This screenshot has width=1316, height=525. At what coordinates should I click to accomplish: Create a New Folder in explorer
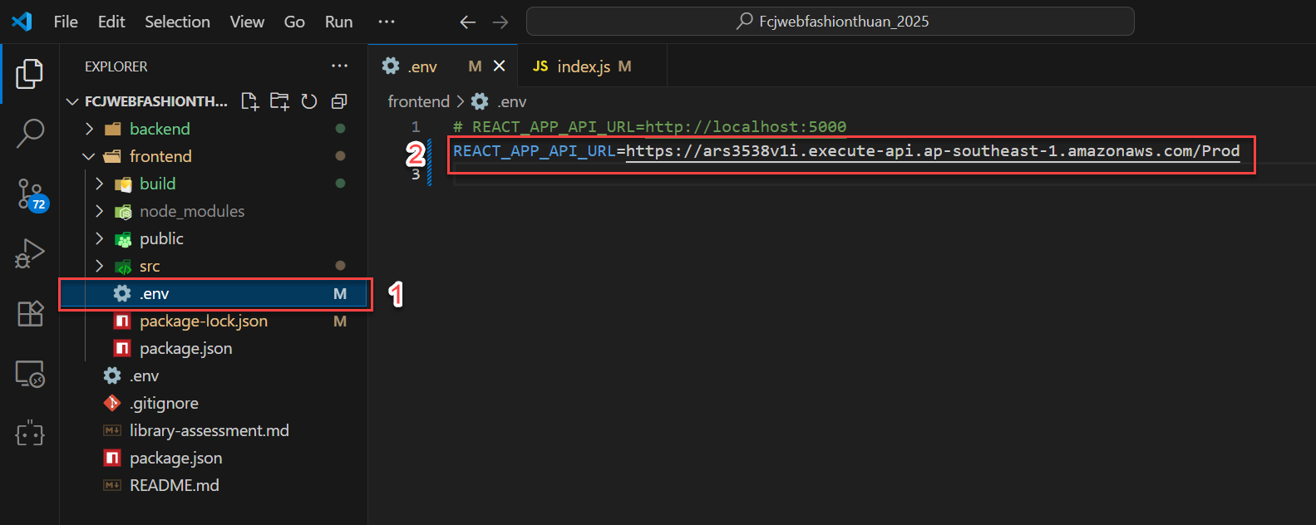[279, 101]
